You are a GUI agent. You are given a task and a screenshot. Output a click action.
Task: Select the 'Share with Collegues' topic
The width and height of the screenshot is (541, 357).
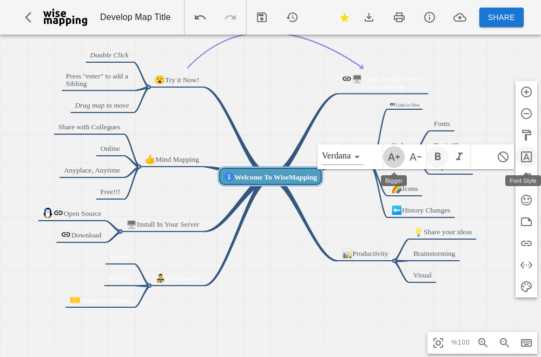point(89,127)
